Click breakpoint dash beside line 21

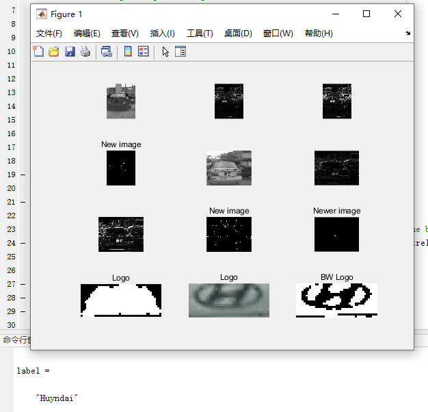pyautogui.click(x=23, y=202)
